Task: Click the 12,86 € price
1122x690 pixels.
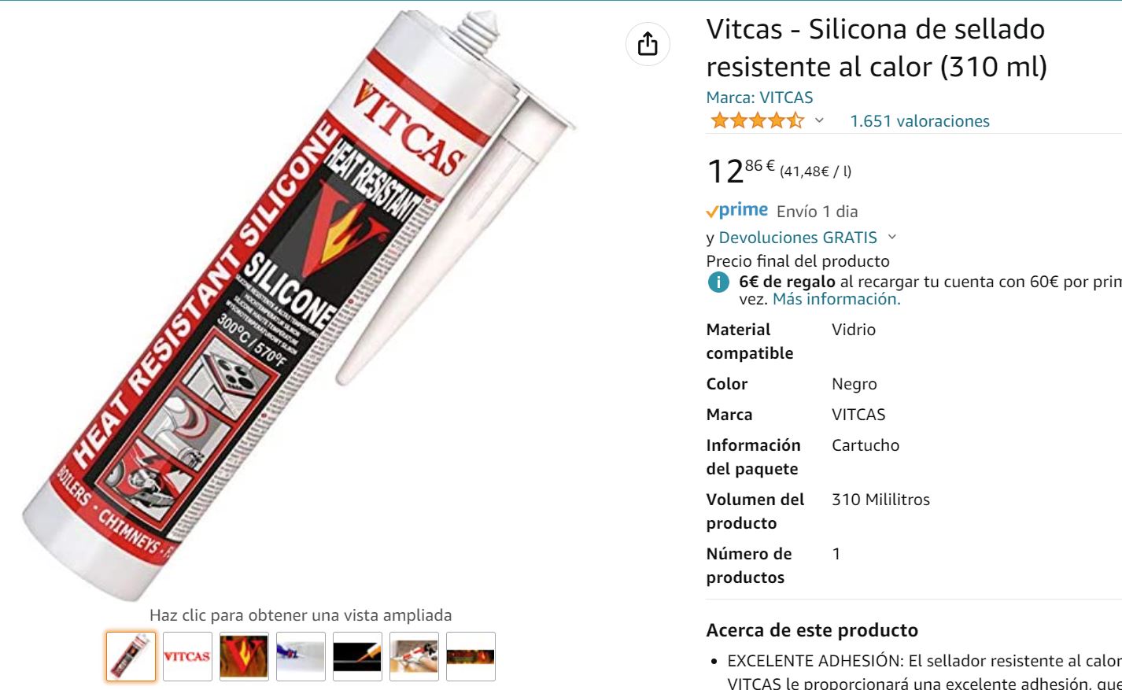Action: 741,170
